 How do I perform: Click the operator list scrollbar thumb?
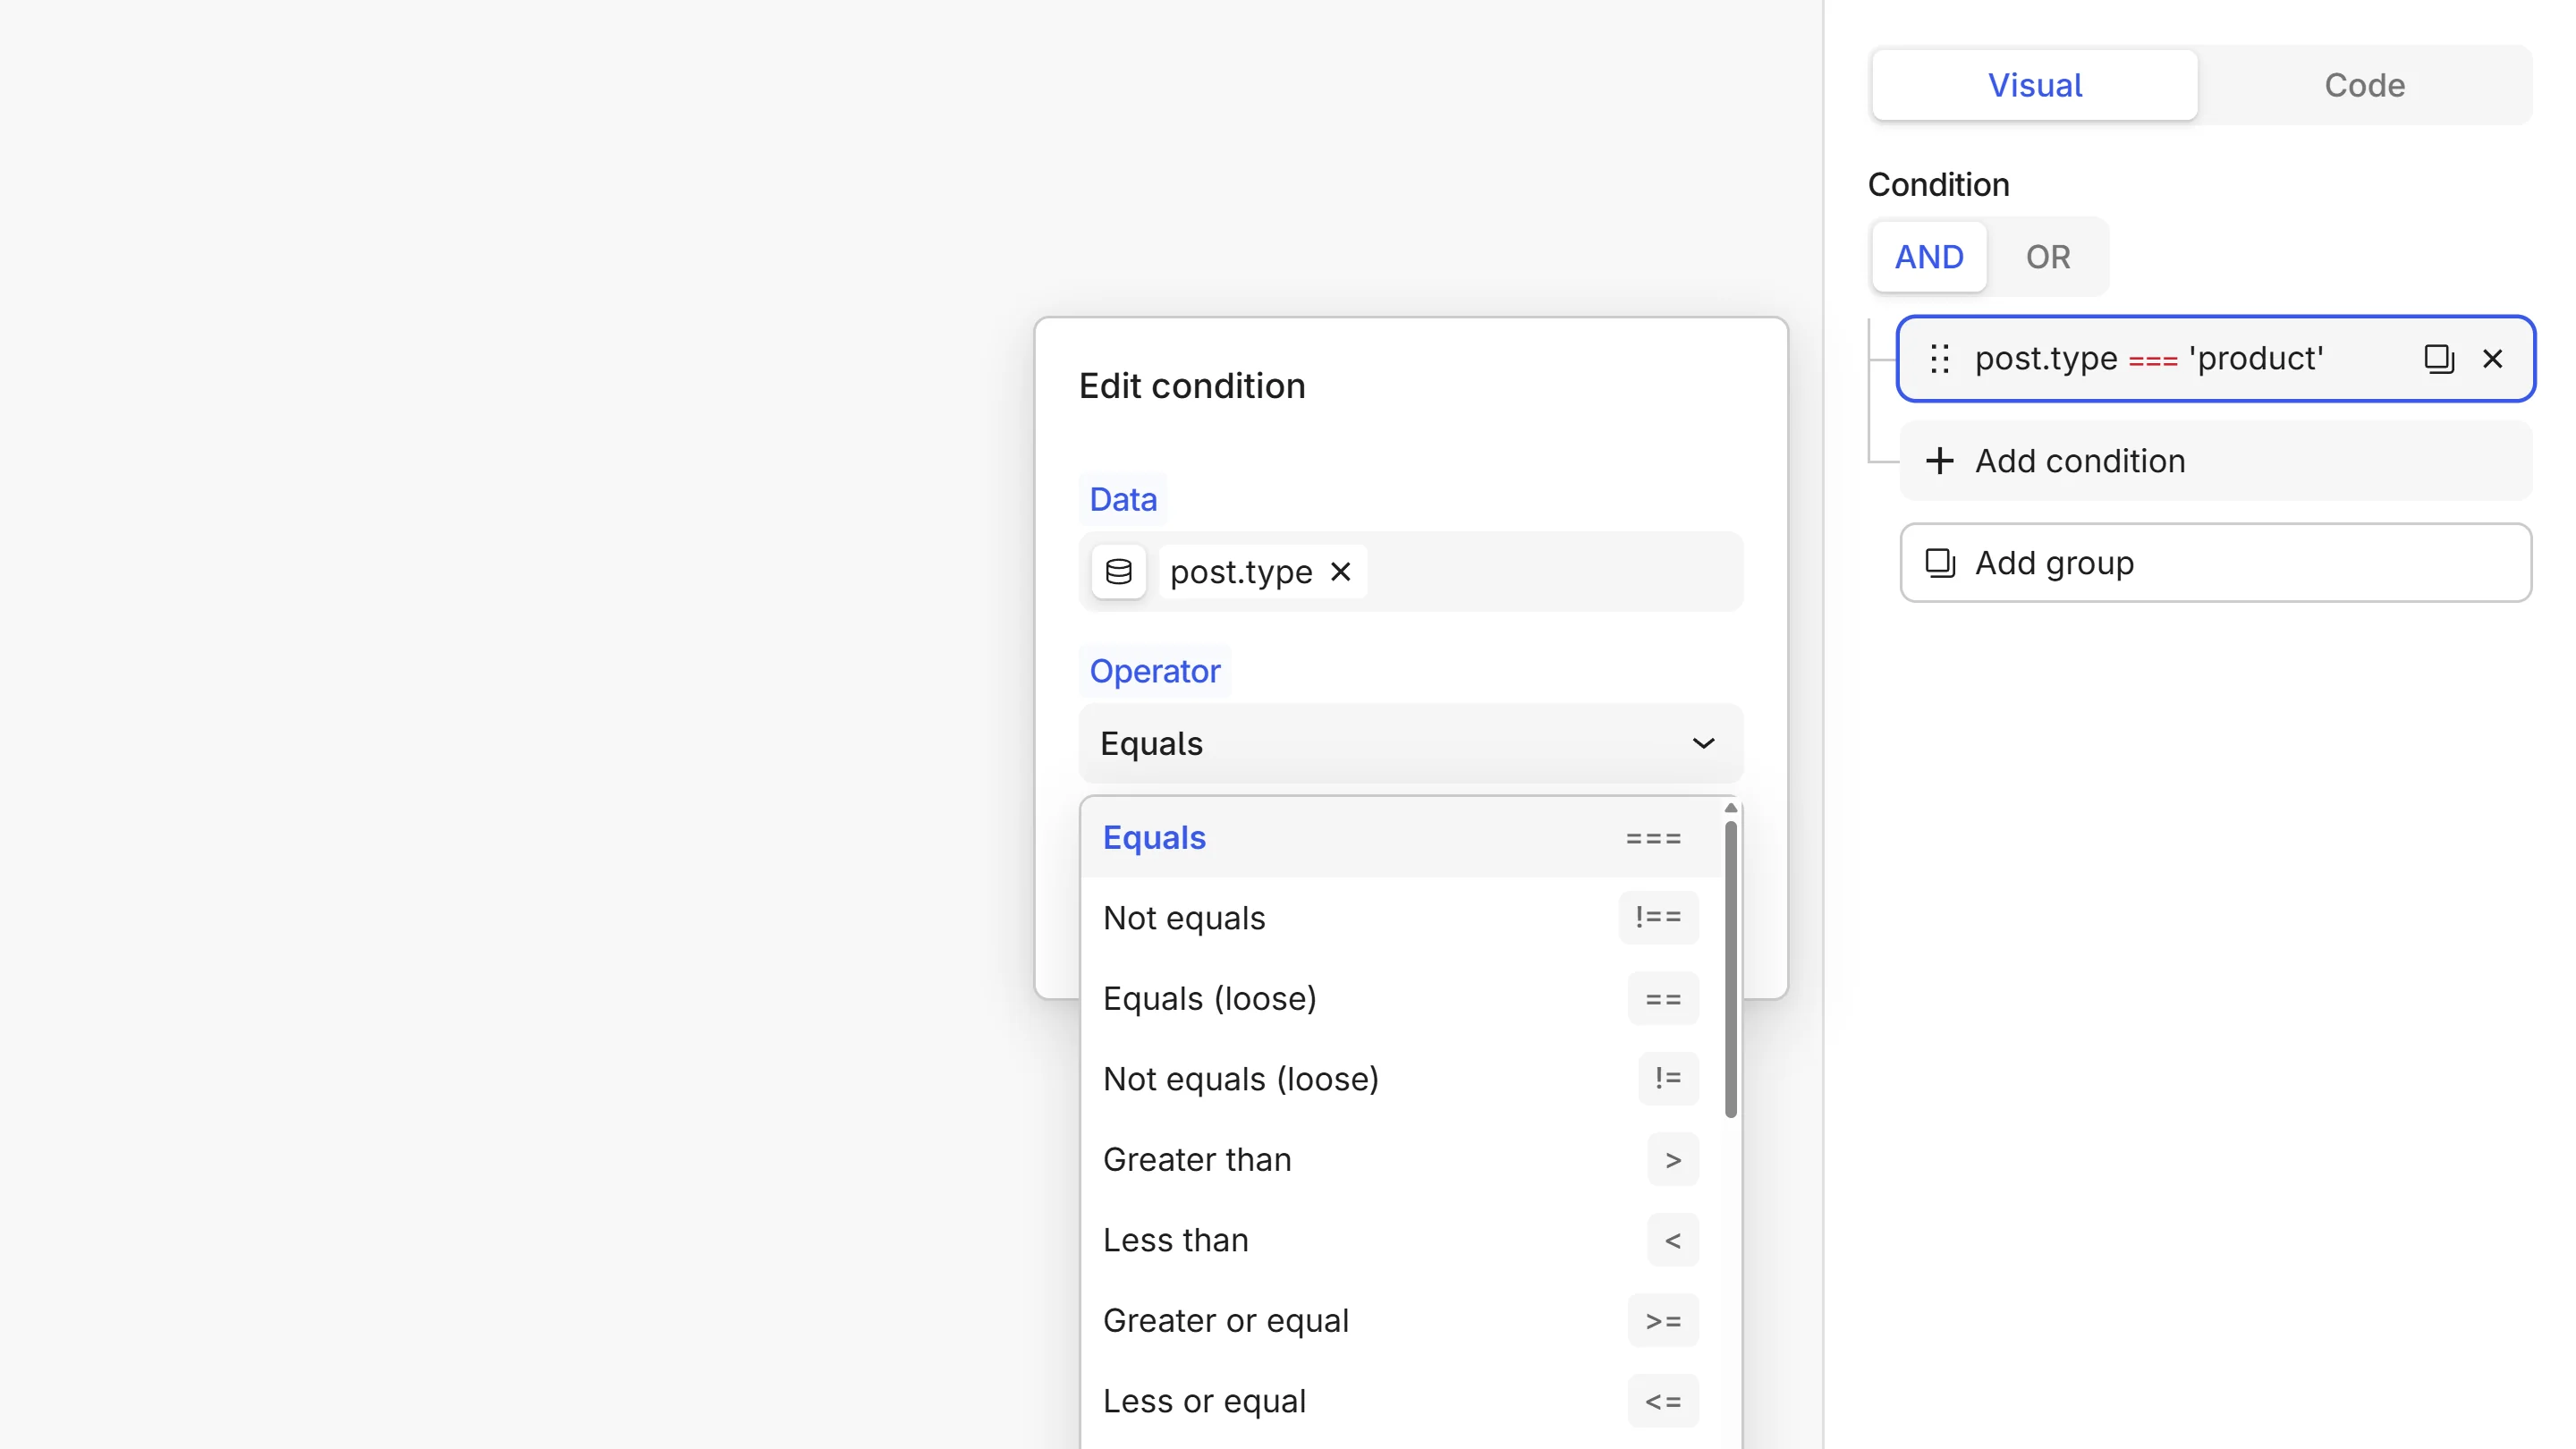pos(1731,968)
